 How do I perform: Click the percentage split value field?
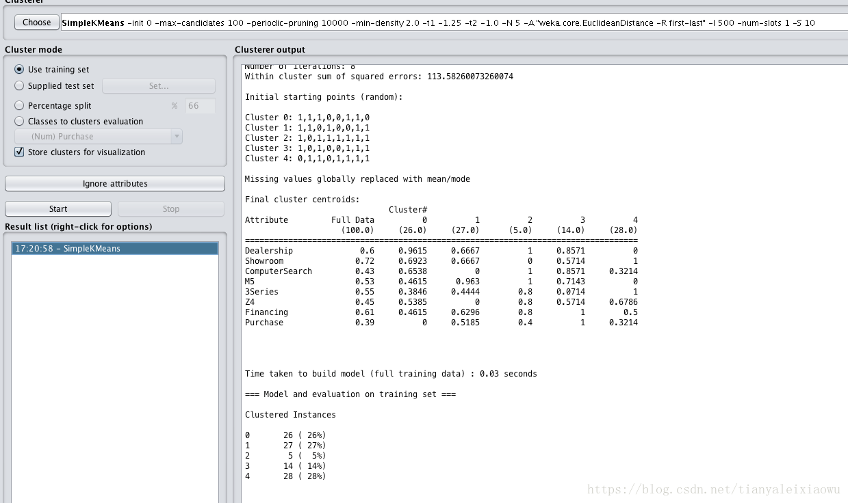pyautogui.click(x=201, y=106)
